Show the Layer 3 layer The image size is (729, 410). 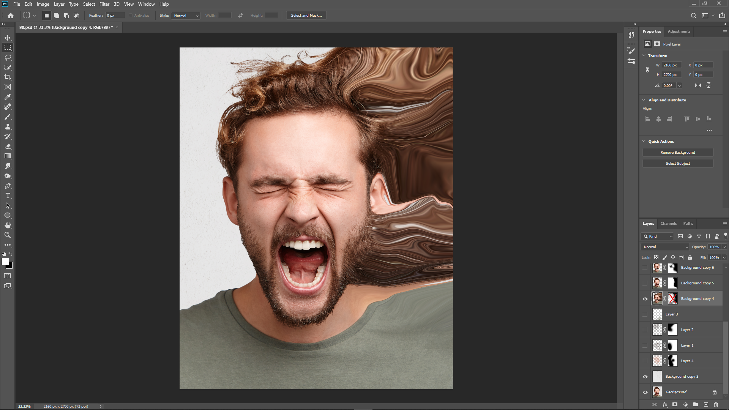pos(645,314)
